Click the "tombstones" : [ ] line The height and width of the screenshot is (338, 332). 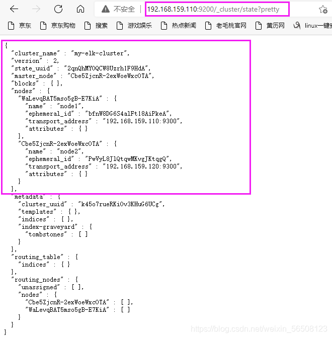pos(56,234)
